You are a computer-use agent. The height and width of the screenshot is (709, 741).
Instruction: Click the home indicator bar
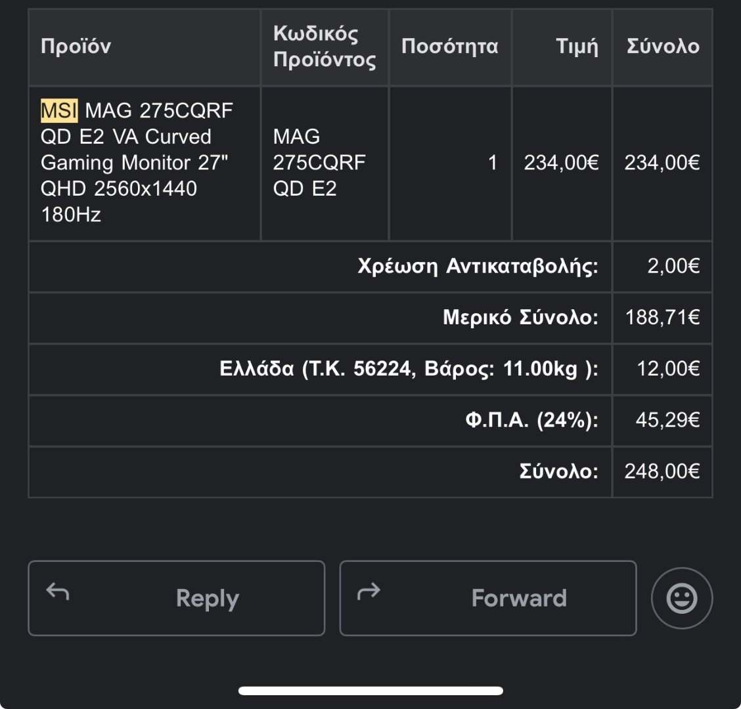click(x=370, y=691)
